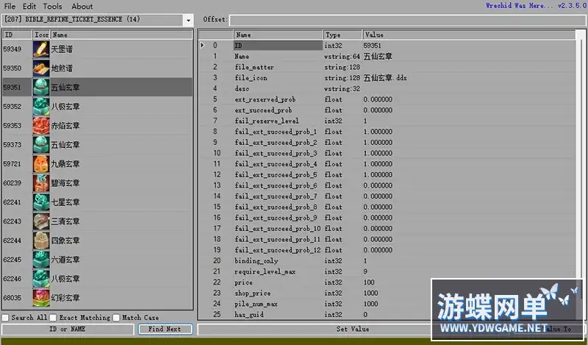Click the icon of 七星玄章
The image size is (588, 345).
(x=41, y=202)
